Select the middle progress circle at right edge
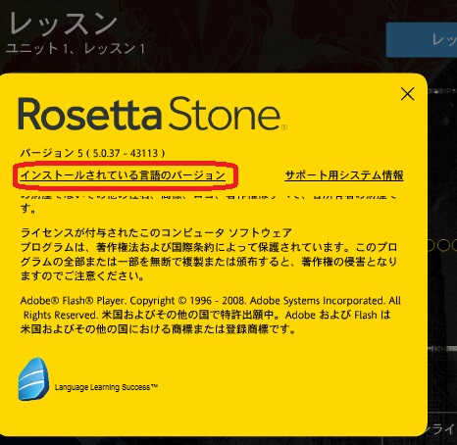The height and width of the screenshot is (445, 457). coord(443,245)
